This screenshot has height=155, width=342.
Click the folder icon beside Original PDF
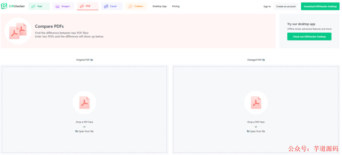(92, 60)
